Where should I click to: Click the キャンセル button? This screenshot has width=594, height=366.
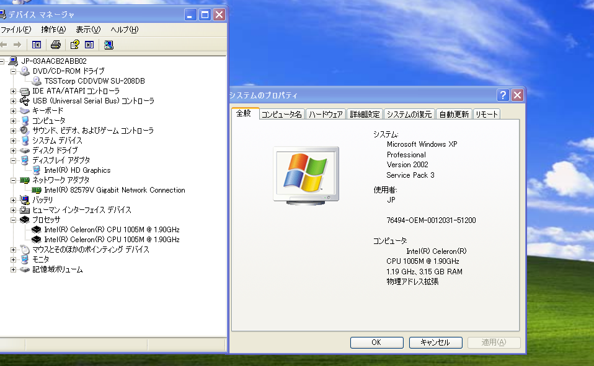click(435, 342)
